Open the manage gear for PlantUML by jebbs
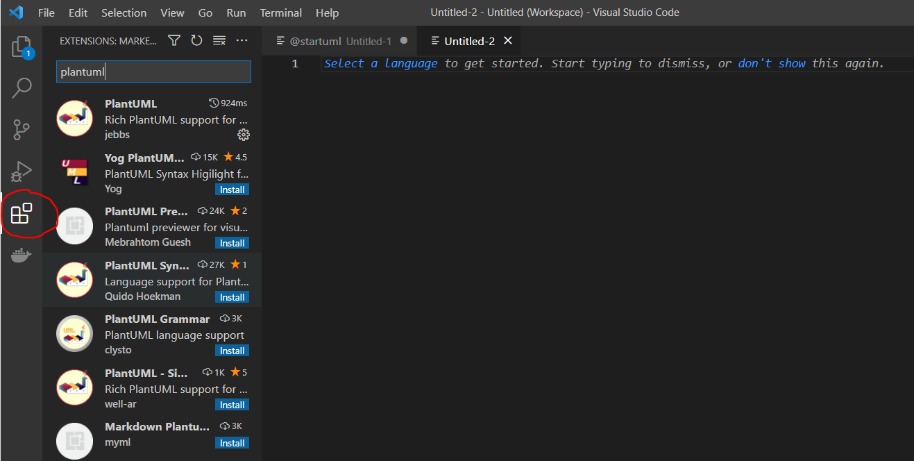The image size is (914, 461). click(x=244, y=135)
